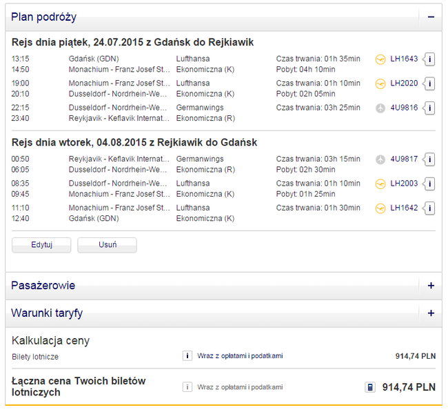Open Wraz z opłatami link in Bilety lotnicze row
This screenshot has width=448, height=412.
point(240,356)
